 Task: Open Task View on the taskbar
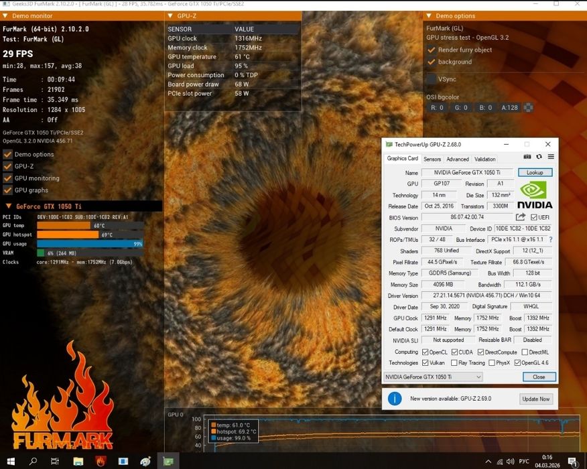[55, 461]
